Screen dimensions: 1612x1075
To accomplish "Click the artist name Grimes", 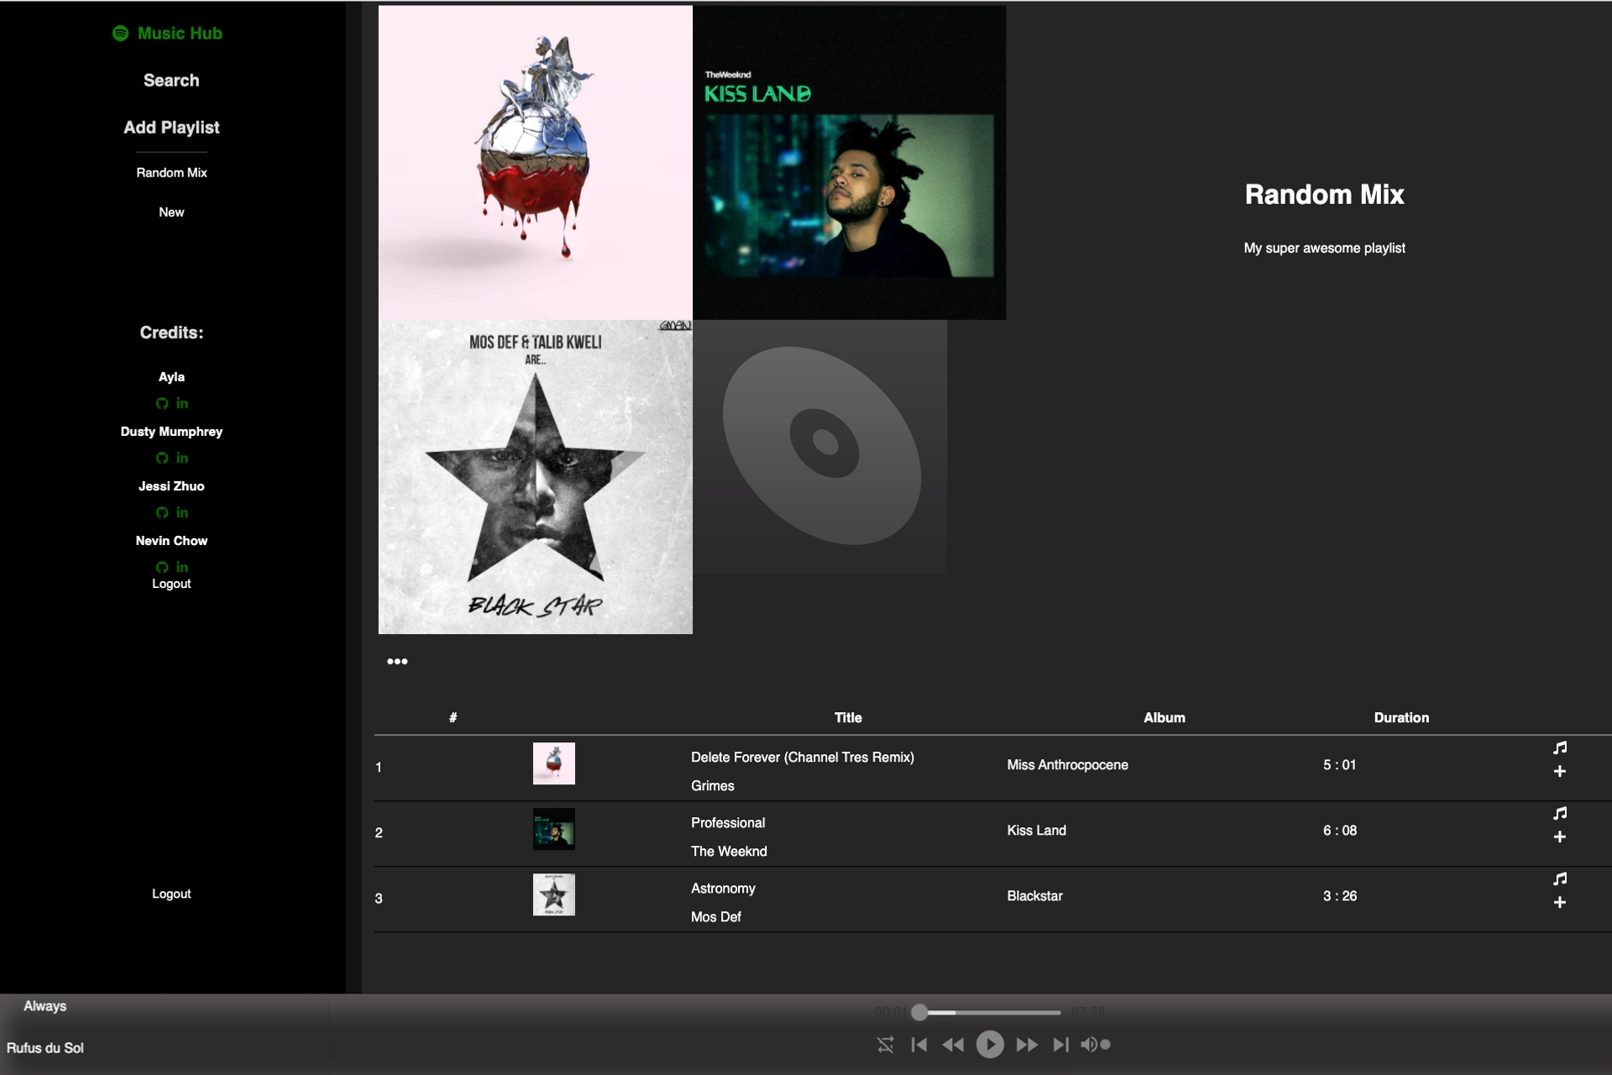I will pos(713,786).
